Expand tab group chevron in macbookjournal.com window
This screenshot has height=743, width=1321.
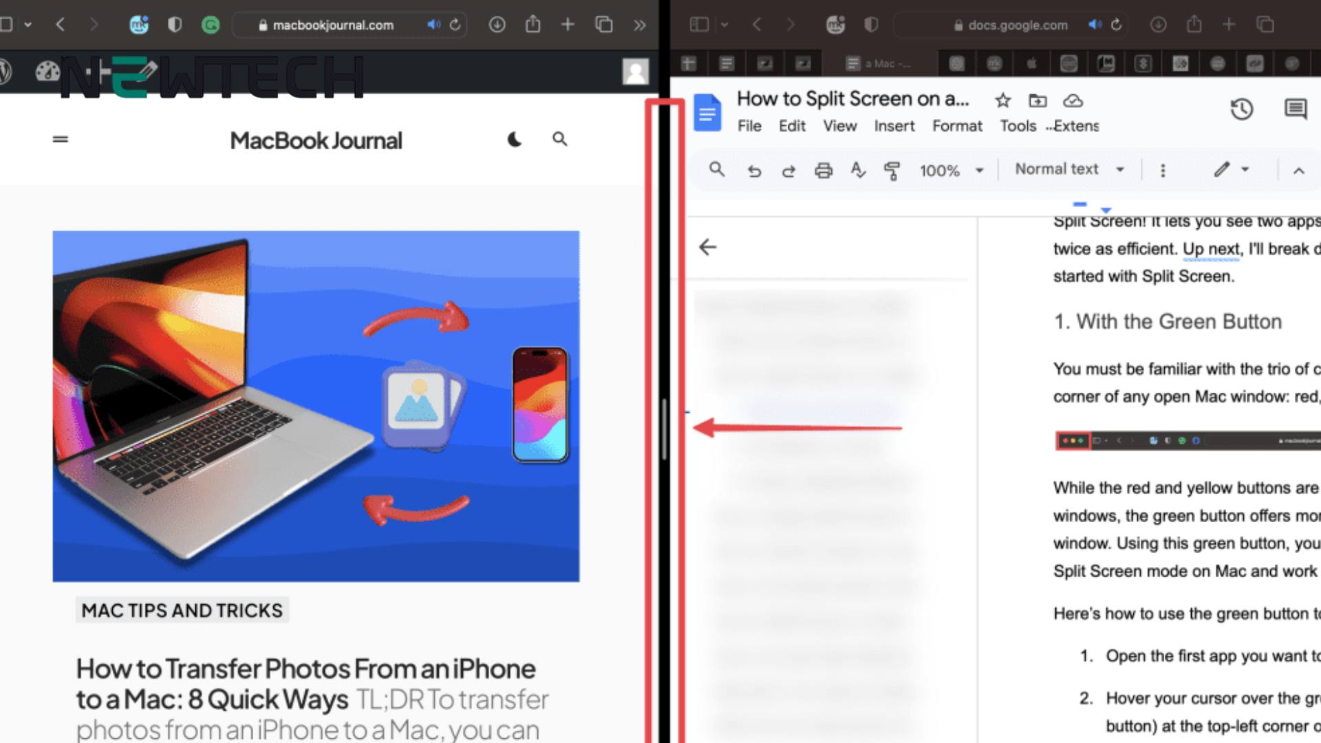pos(28,25)
